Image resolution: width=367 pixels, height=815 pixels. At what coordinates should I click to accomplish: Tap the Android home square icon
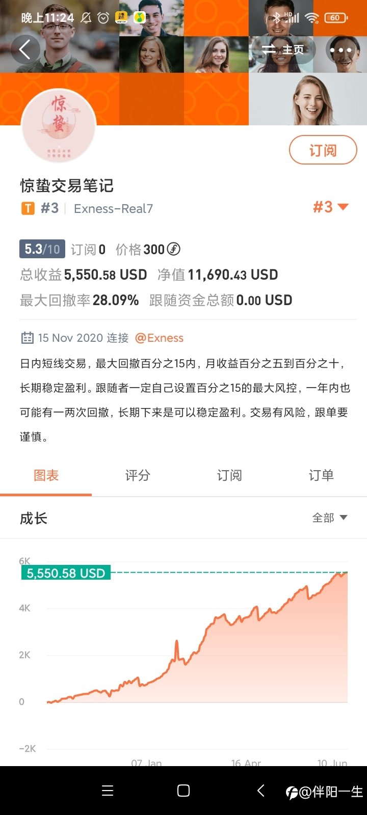tap(183, 791)
